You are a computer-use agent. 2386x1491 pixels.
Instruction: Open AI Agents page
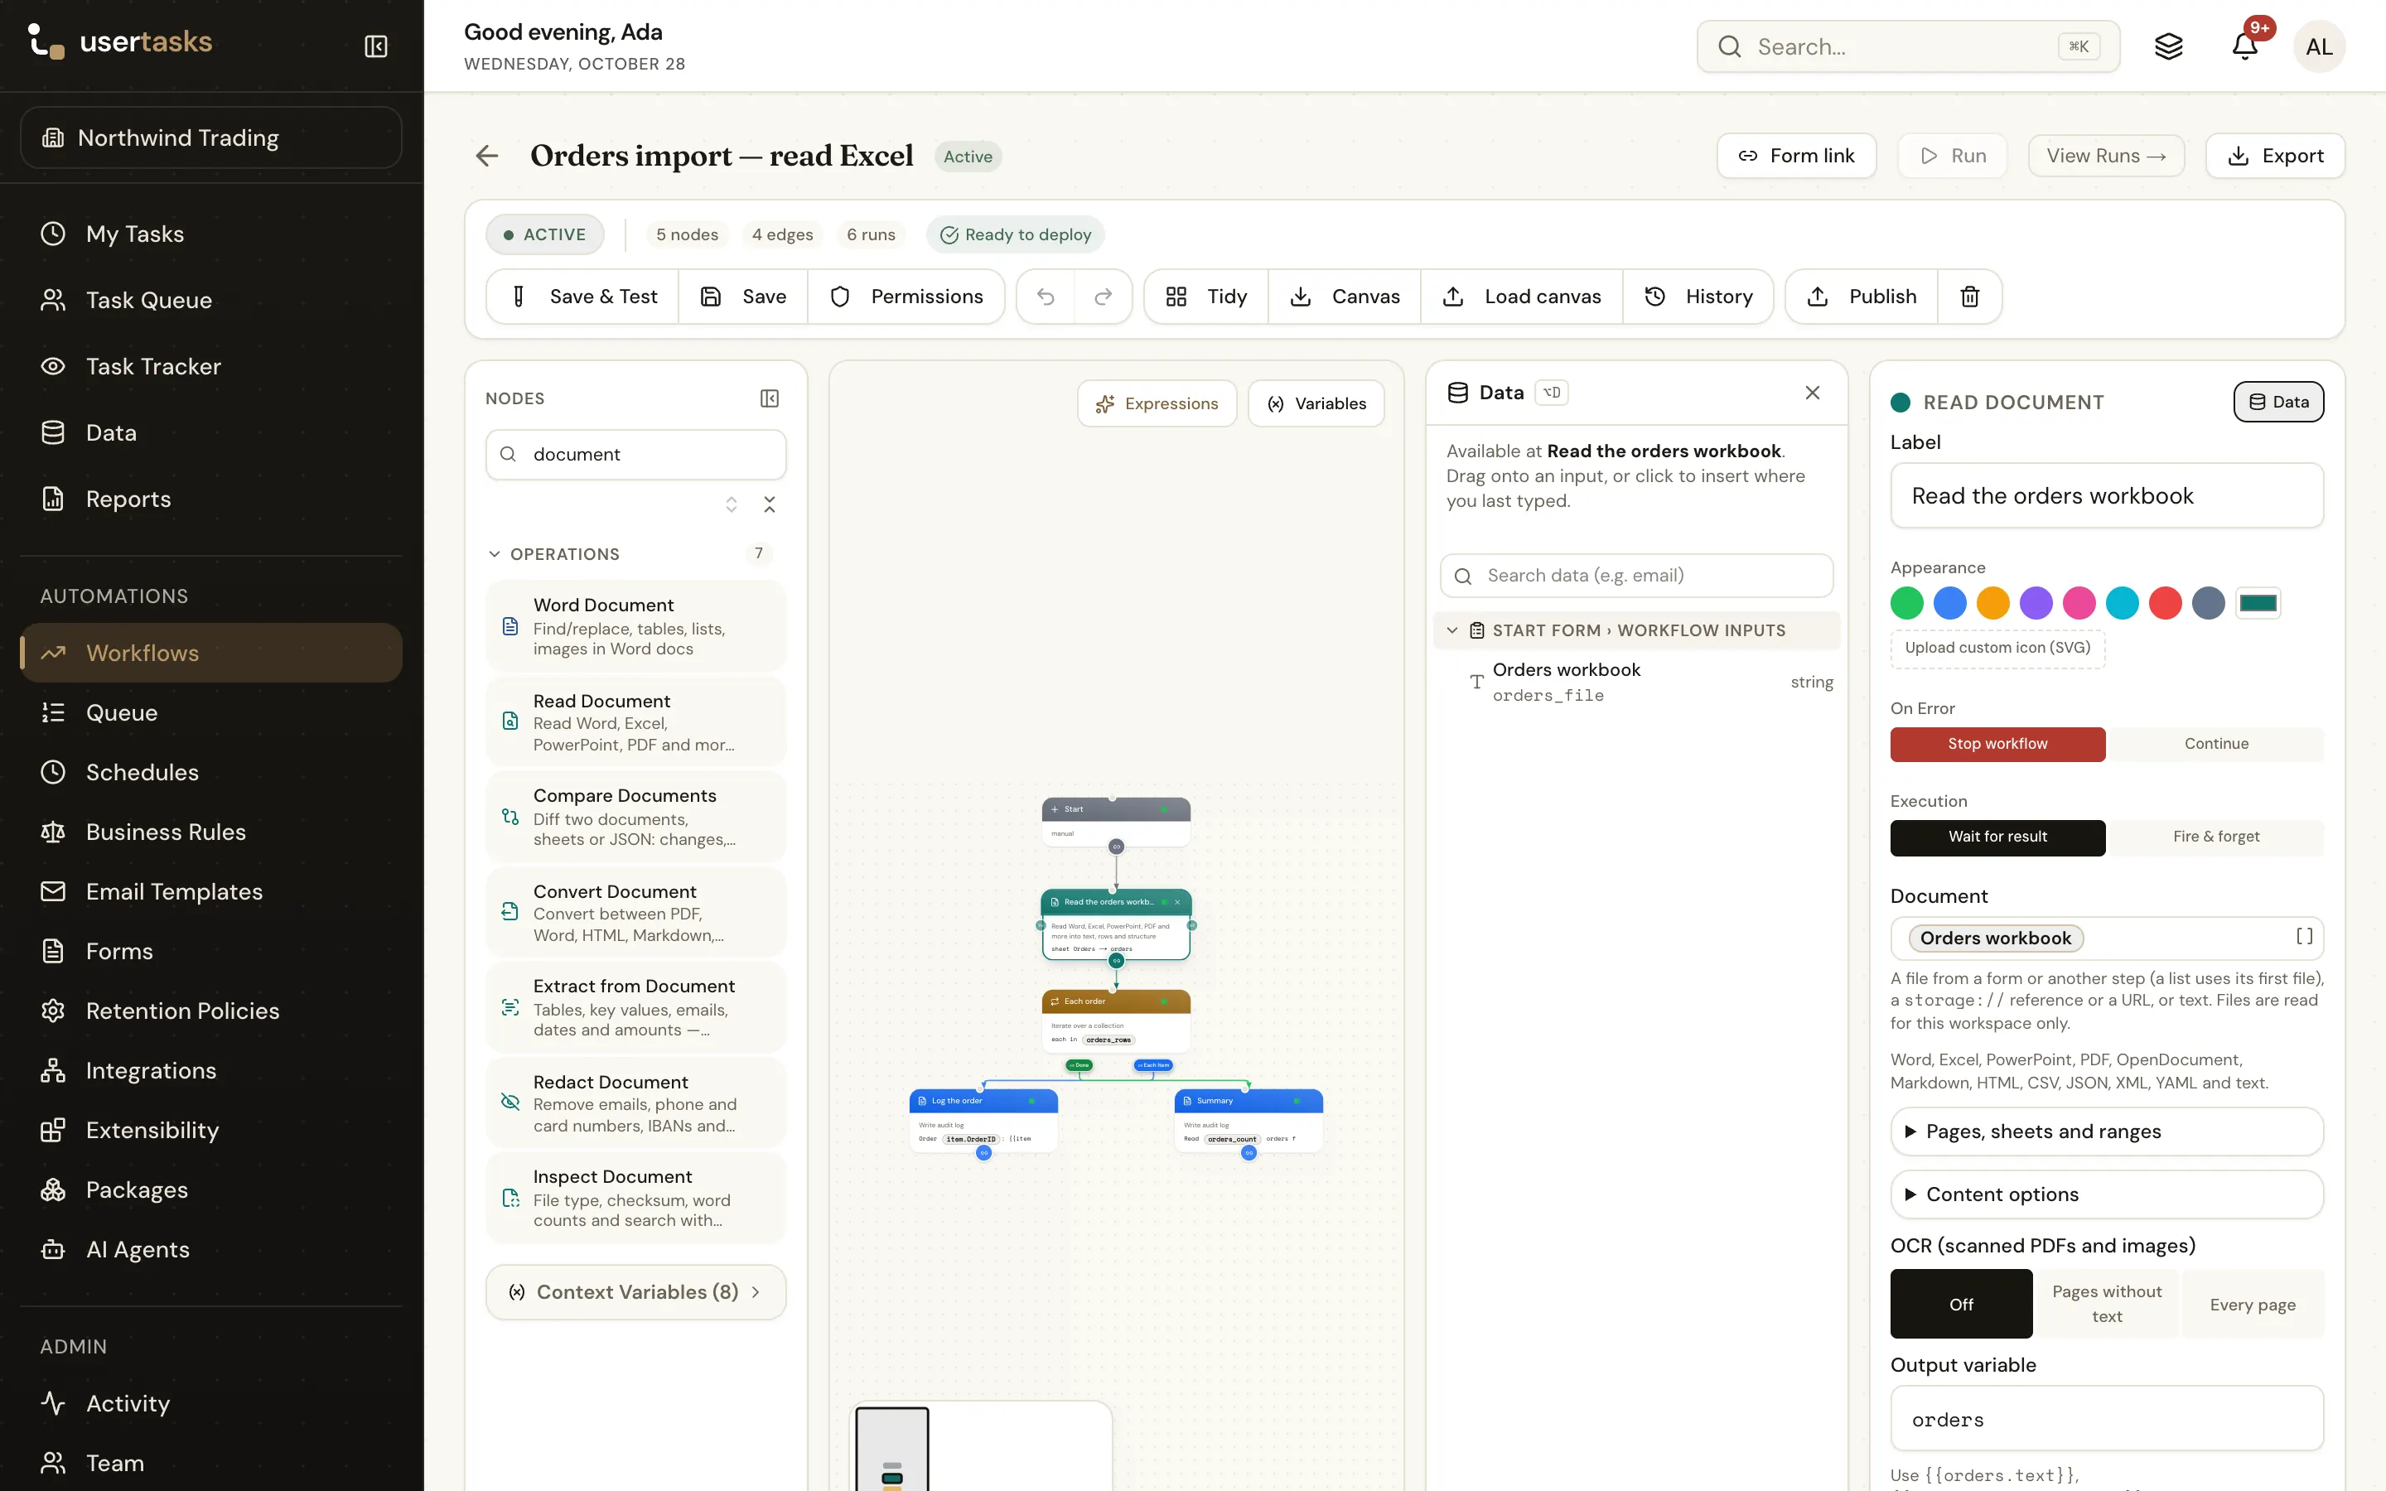(211, 1249)
